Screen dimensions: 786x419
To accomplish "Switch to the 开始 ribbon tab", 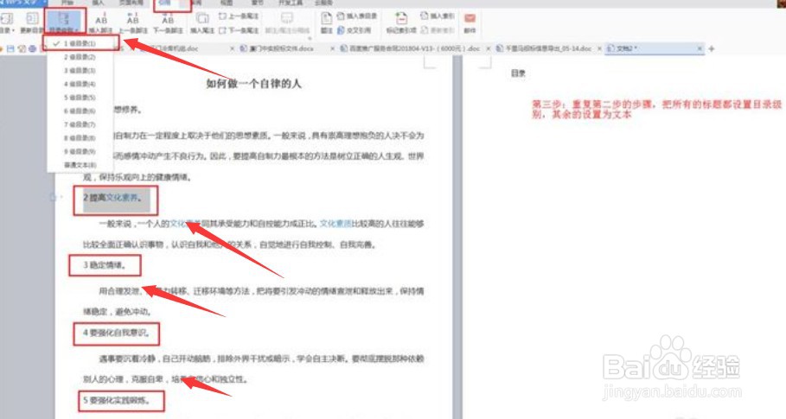I will pos(67,3).
